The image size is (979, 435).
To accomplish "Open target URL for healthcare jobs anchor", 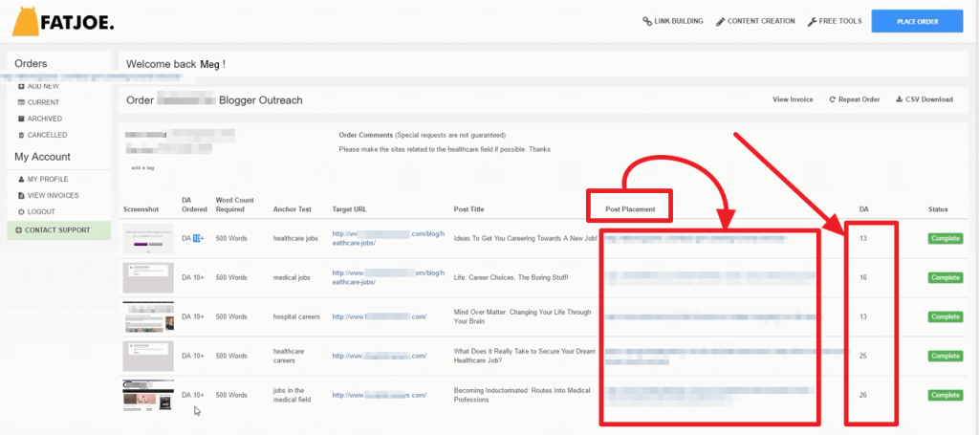I will click(388, 238).
